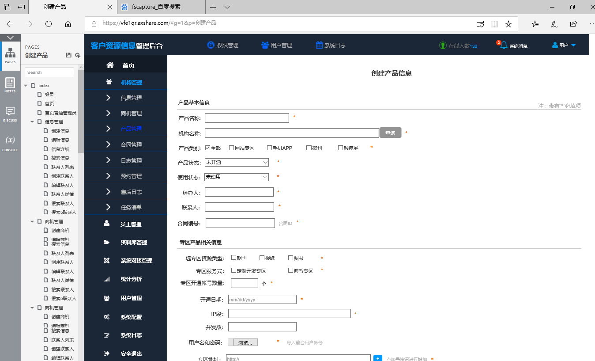Open the 创建信息 page in tree
This screenshot has width=595, height=361.
click(60, 131)
